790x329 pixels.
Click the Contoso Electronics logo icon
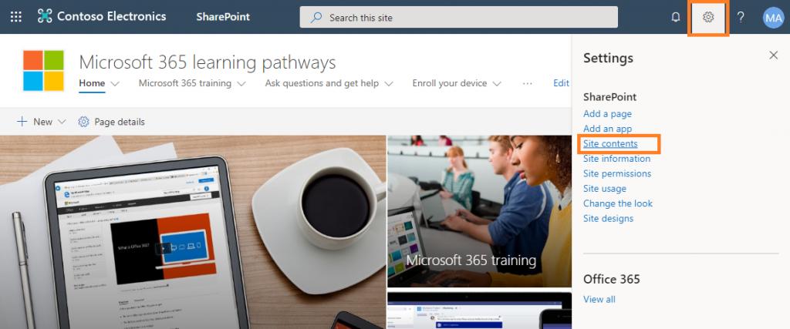point(45,17)
